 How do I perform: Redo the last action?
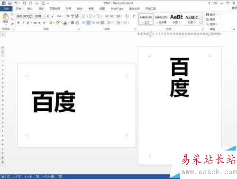24,3
